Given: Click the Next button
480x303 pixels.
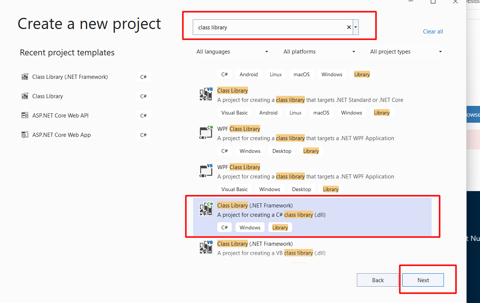Looking at the screenshot, I should 423,280.
